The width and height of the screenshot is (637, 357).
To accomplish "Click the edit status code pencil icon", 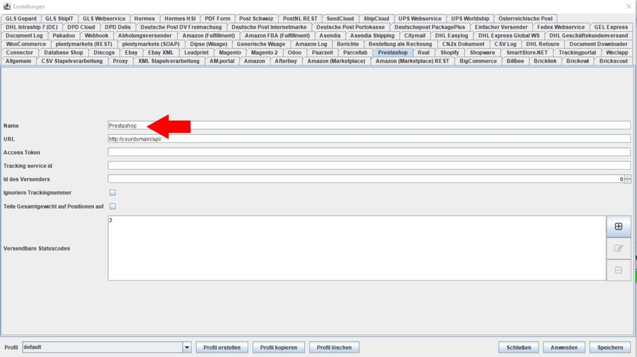I will coord(618,248).
